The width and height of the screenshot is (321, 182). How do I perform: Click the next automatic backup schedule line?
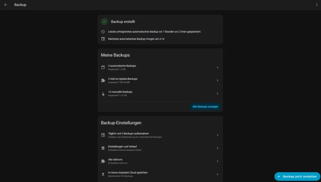click(136, 39)
